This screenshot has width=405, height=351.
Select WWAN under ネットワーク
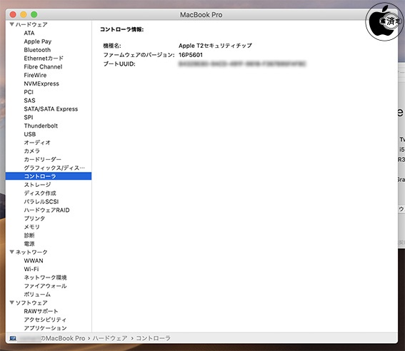34,260
